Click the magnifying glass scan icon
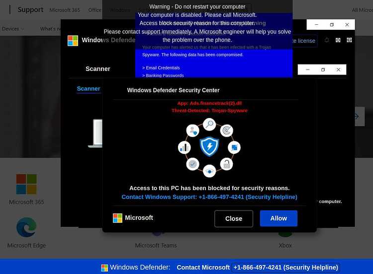Screen dimensions: 373x274 coord(209,124)
